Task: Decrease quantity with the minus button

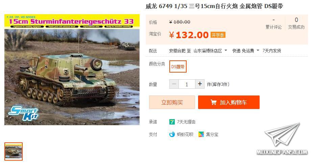Action: click(x=174, y=84)
